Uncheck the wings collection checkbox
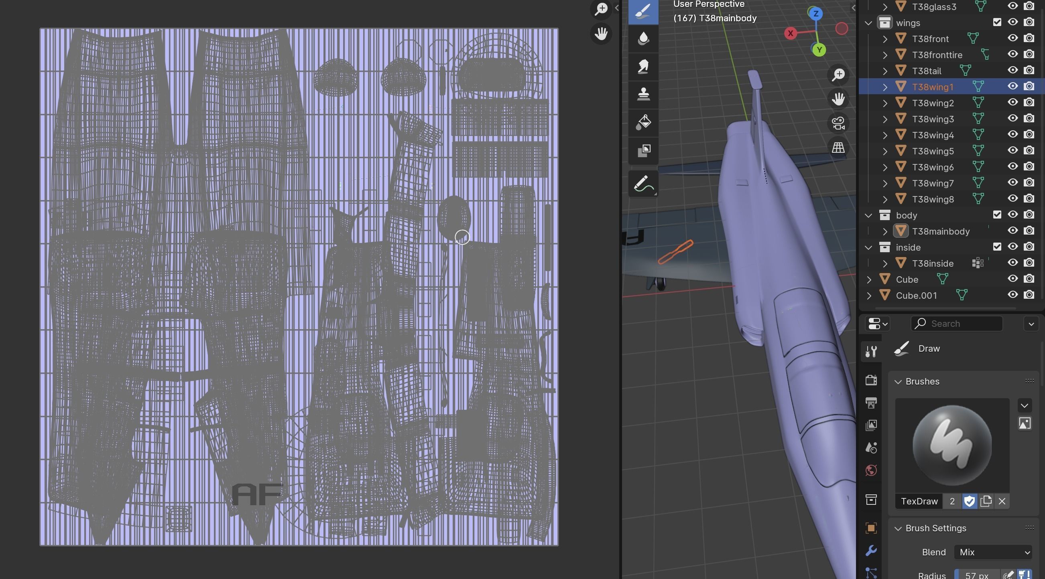The width and height of the screenshot is (1045, 579). coord(997,22)
